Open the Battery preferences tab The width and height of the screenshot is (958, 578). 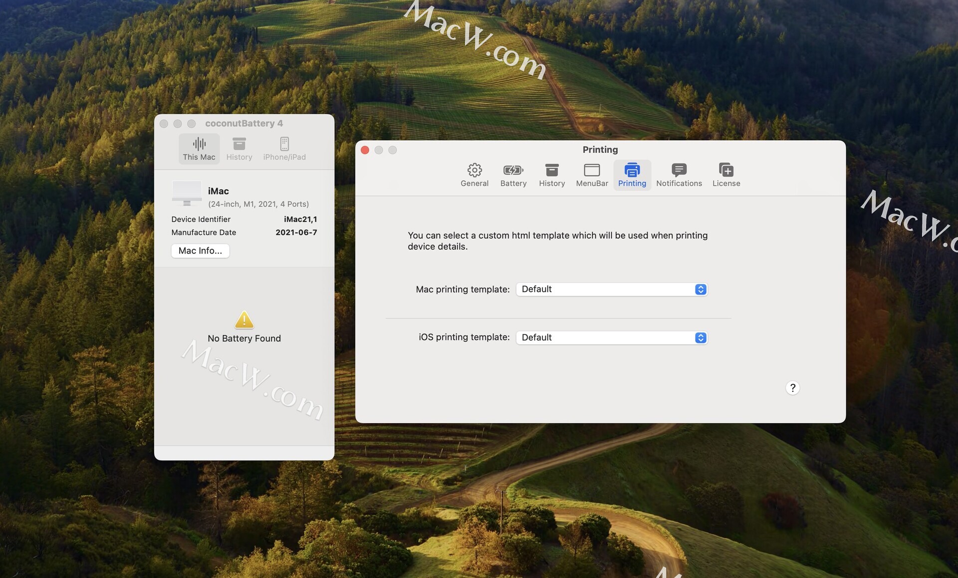[x=513, y=175]
